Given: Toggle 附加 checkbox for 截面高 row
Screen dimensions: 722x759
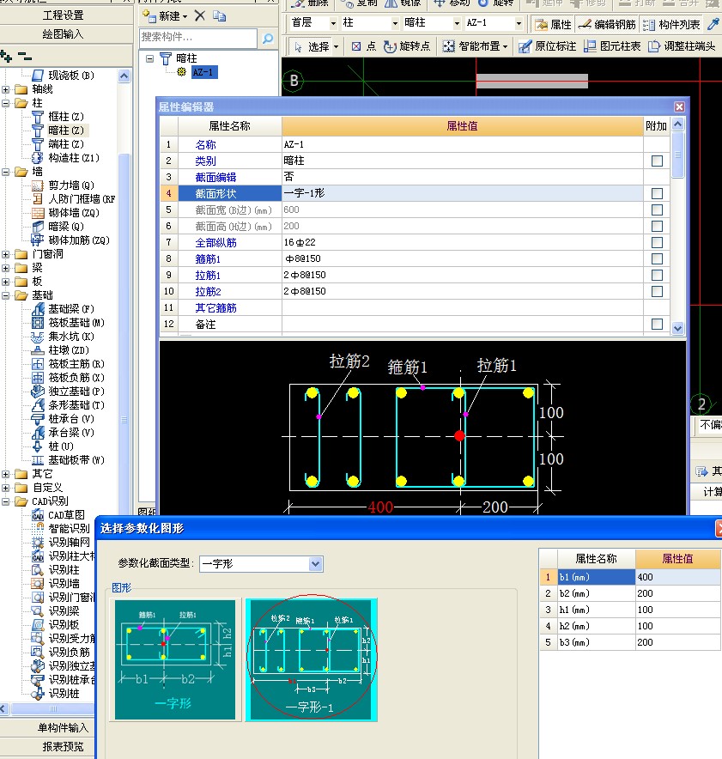Looking at the screenshot, I should [x=657, y=226].
